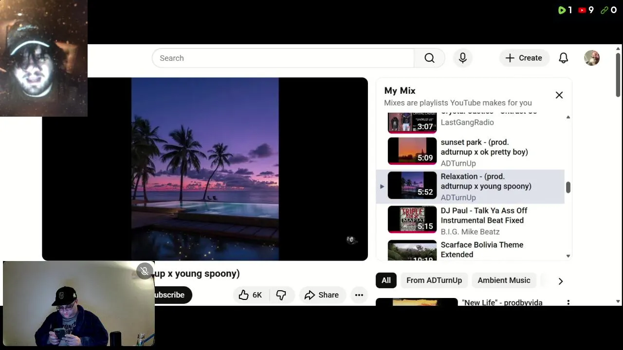Show more filter chips with right arrow
Viewport: 623px width, 350px height.
tap(561, 281)
